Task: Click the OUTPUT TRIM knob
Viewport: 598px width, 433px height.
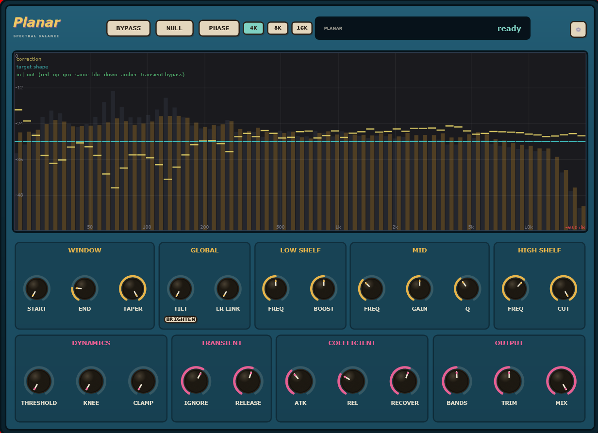Action: [509, 381]
